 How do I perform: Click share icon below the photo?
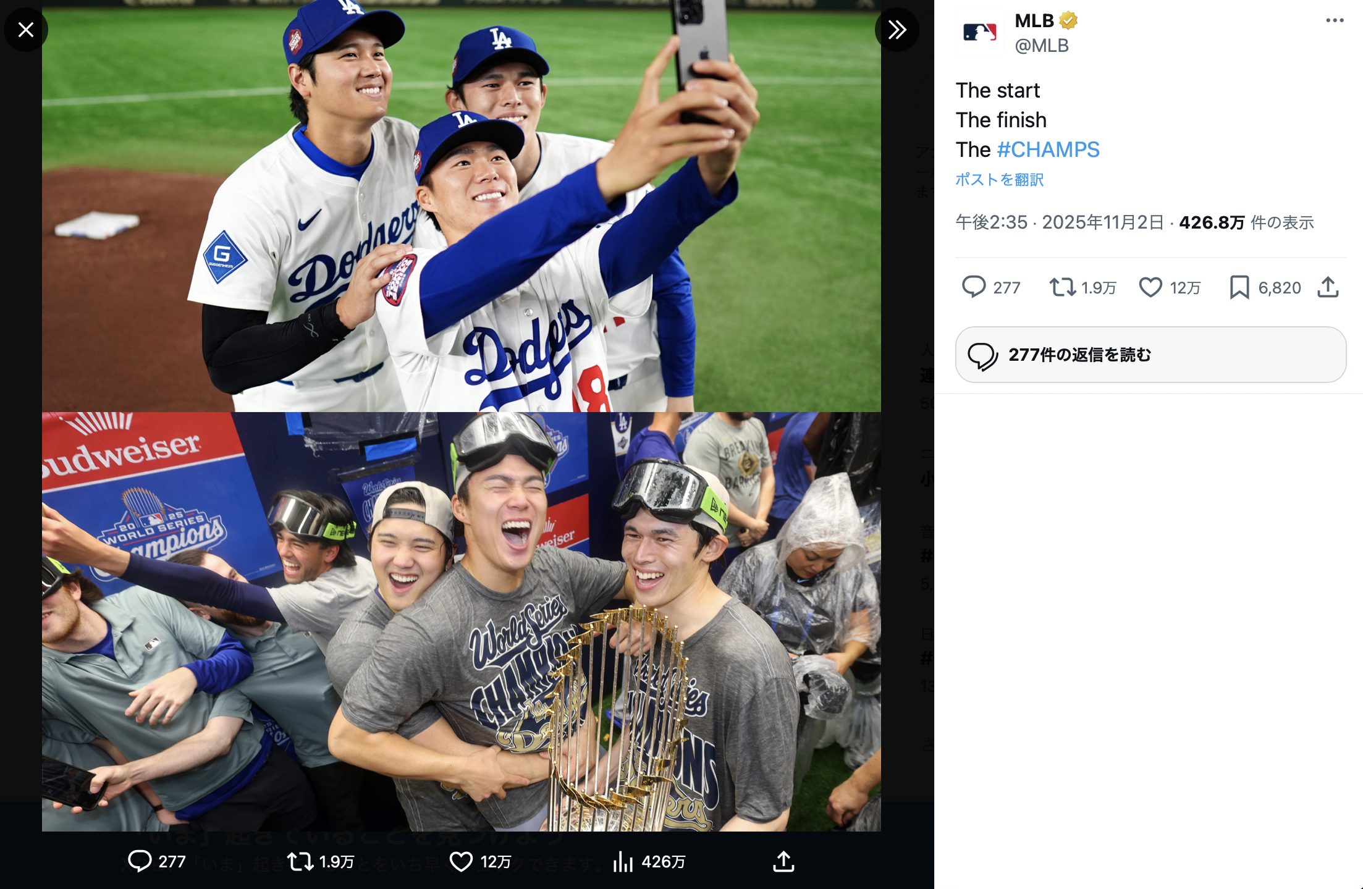click(783, 861)
